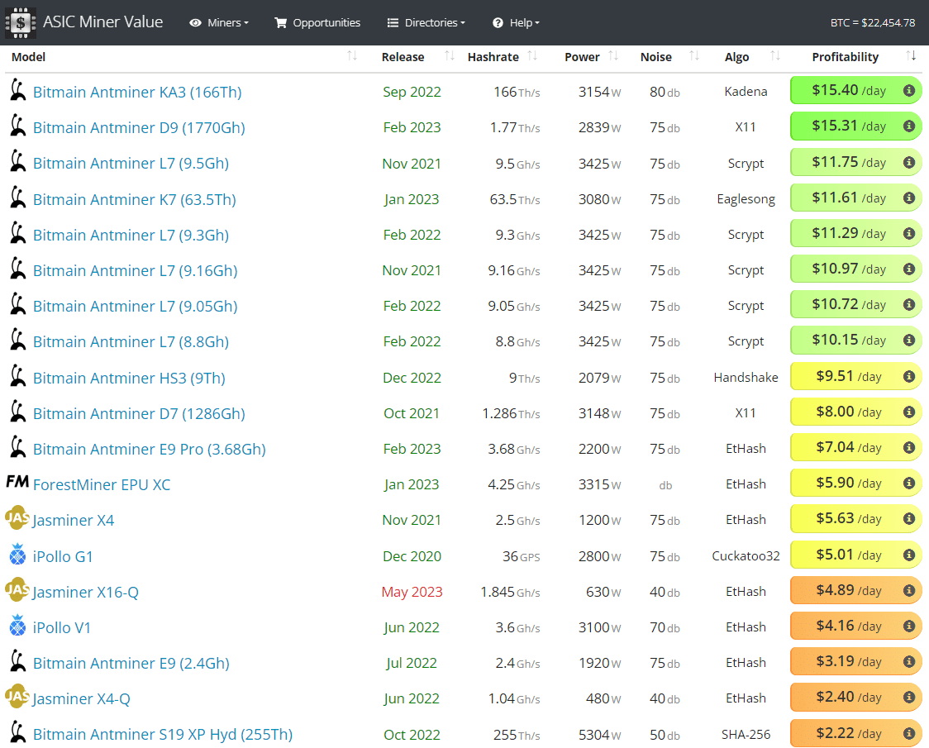Viewport: 929px width, 748px height.
Task: Click the eye icon on the Miners menu
Action: point(196,22)
